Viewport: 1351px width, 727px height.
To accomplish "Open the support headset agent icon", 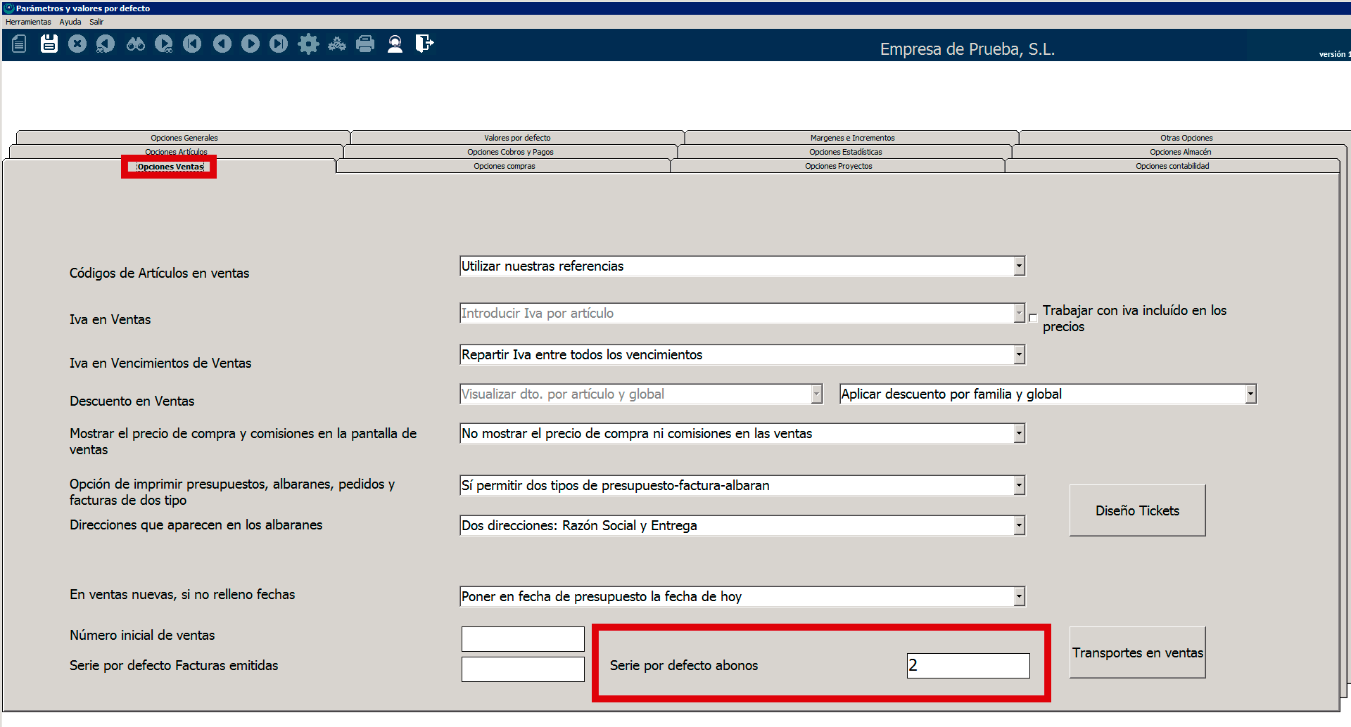I will tap(395, 44).
